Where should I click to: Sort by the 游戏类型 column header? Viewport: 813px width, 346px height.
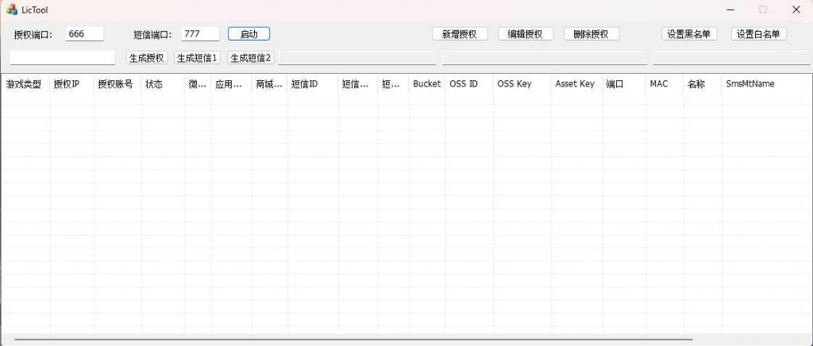pyautogui.click(x=24, y=84)
